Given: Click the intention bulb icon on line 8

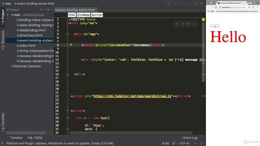Looking at the screenshot, I should coord(71,45).
